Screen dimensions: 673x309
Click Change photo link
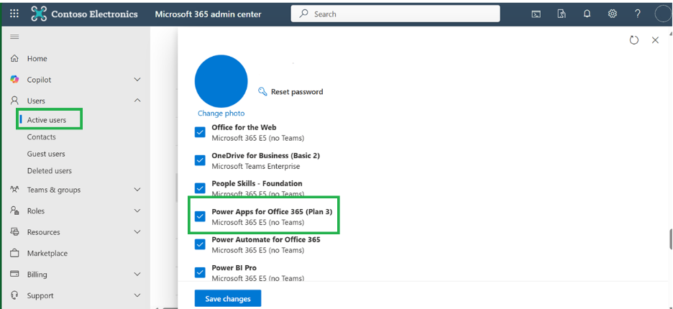point(221,114)
